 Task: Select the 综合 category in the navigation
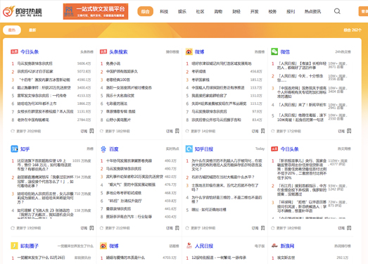click(x=145, y=11)
